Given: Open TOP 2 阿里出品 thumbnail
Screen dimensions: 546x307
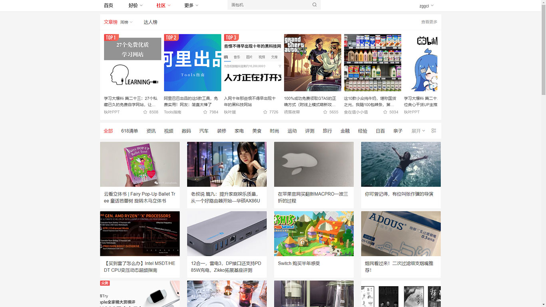Looking at the screenshot, I should pos(193,63).
